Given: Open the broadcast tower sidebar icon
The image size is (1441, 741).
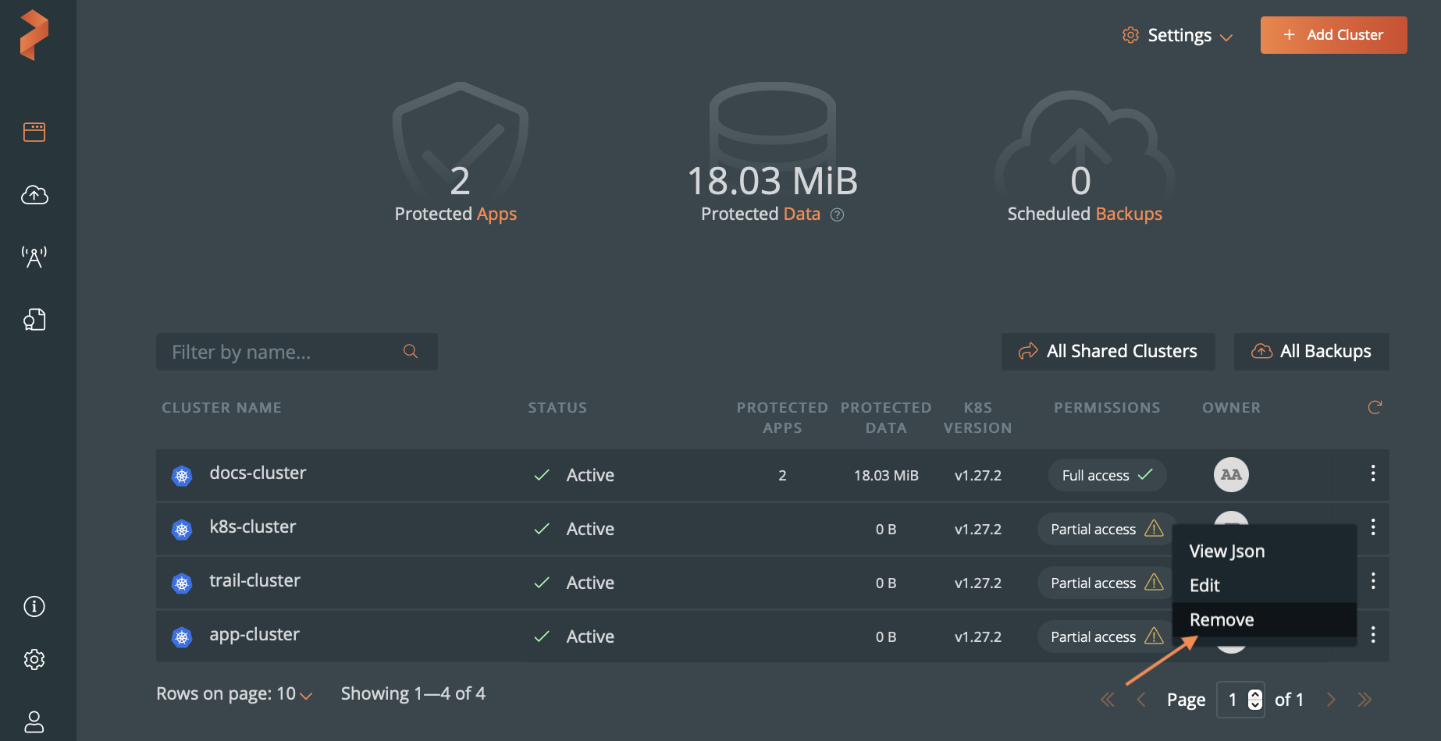Looking at the screenshot, I should [x=34, y=257].
